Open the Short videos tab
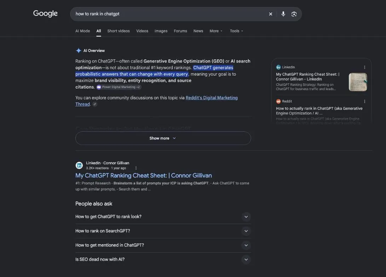Viewport: 386px width, 277px height. point(119,31)
